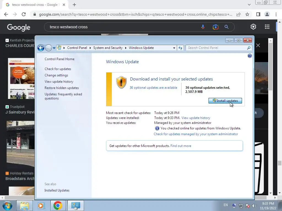Viewport: 282px width, 211px height.
Task: Select Control Panel breadcrumb
Action: 77,48
